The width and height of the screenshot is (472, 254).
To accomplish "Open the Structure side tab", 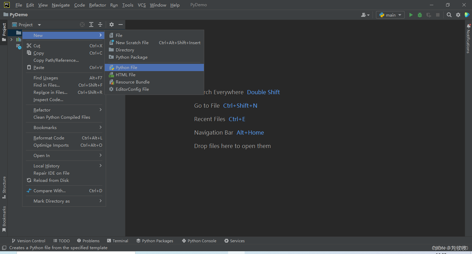I will [x=4, y=187].
